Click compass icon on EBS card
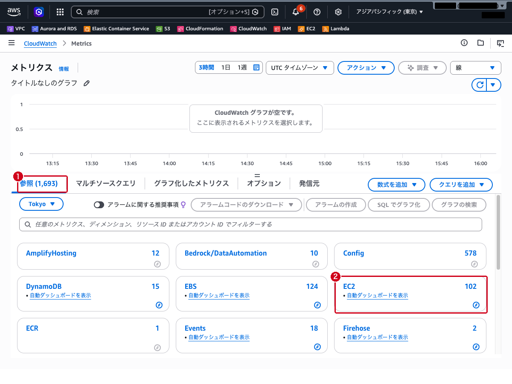 pos(317,305)
